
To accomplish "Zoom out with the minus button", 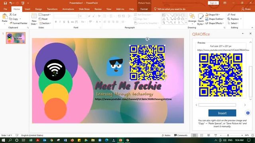I will [x=221, y=135].
